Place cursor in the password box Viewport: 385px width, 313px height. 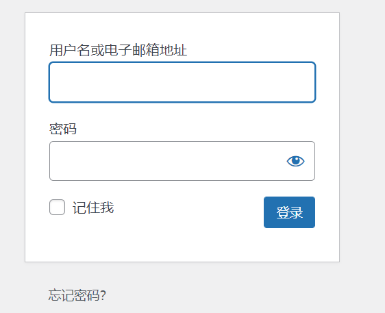tap(182, 161)
